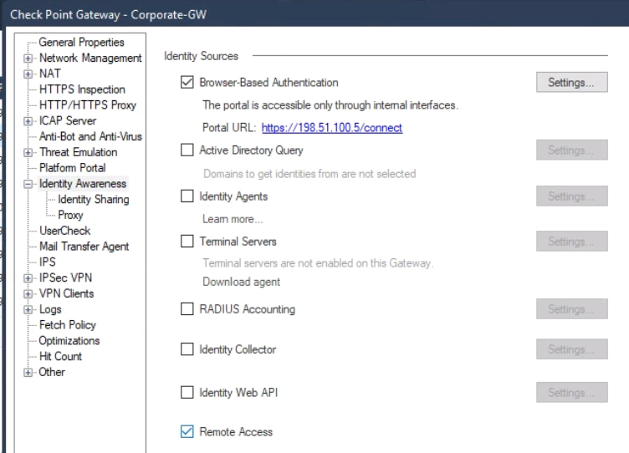Select ICAP Server in tree
The height and width of the screenshot is (453, 629).
pyautogui.click(x=68, y=120)
